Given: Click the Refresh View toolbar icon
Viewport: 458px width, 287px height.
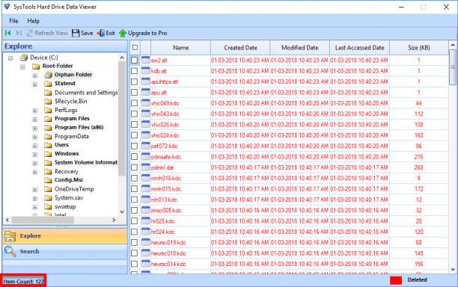Looking at the screenshot, I should (x=29, y=33).
